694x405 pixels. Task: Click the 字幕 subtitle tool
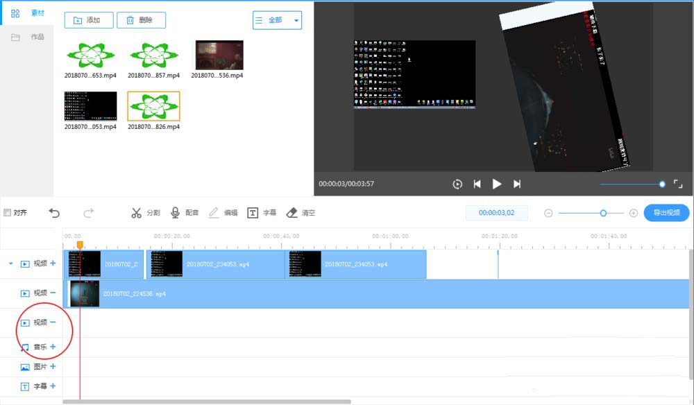[x=262, y=213]
